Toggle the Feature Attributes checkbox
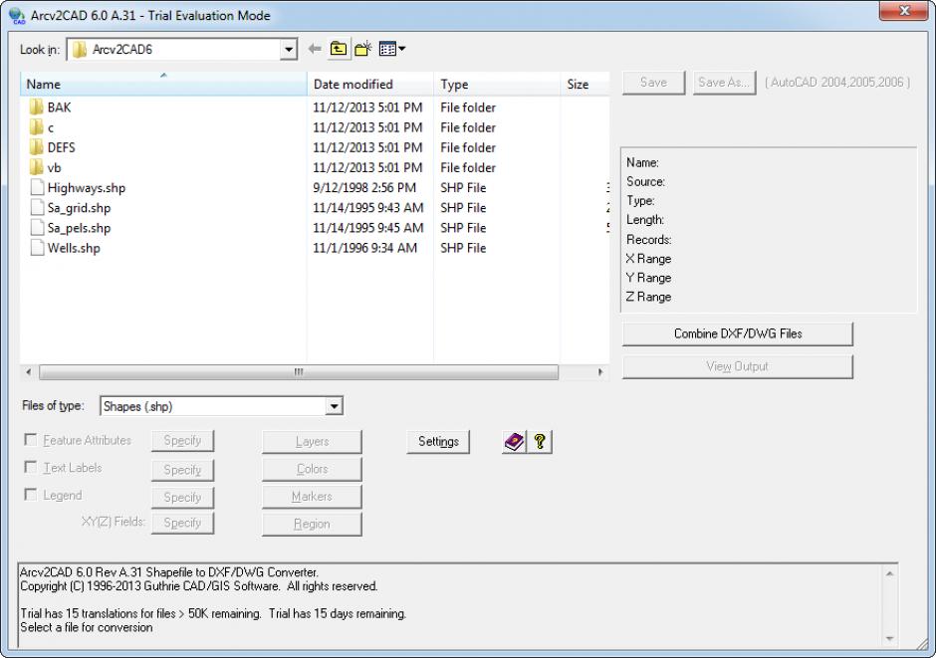936x658 pixels. (x=30, y=440)
